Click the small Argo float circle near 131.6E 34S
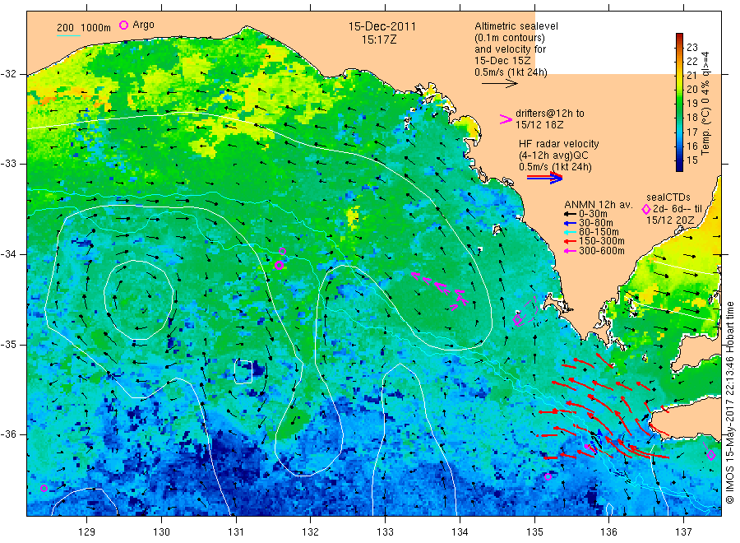This screenshot has width=740, height=543. point(282,251)
